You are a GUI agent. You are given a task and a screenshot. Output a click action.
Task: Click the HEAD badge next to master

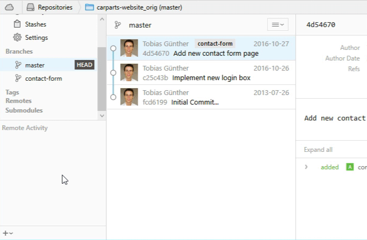point(84,65)
